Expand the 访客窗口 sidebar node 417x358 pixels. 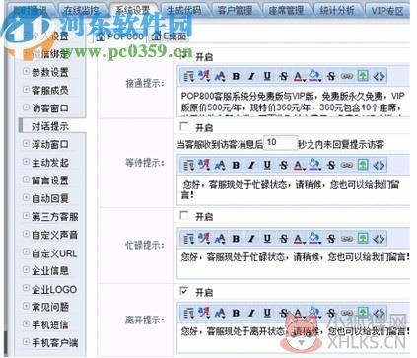[x=26, y=107]
